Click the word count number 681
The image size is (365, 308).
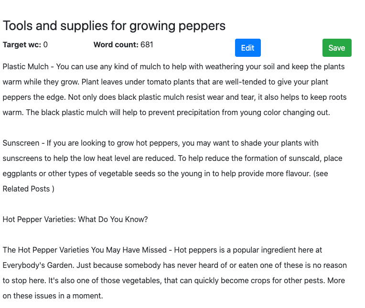[147, 45]
